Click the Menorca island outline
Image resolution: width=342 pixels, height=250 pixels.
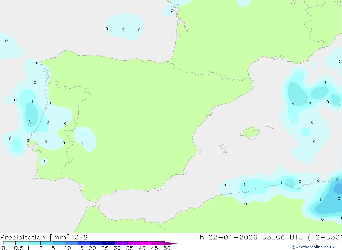269,126
